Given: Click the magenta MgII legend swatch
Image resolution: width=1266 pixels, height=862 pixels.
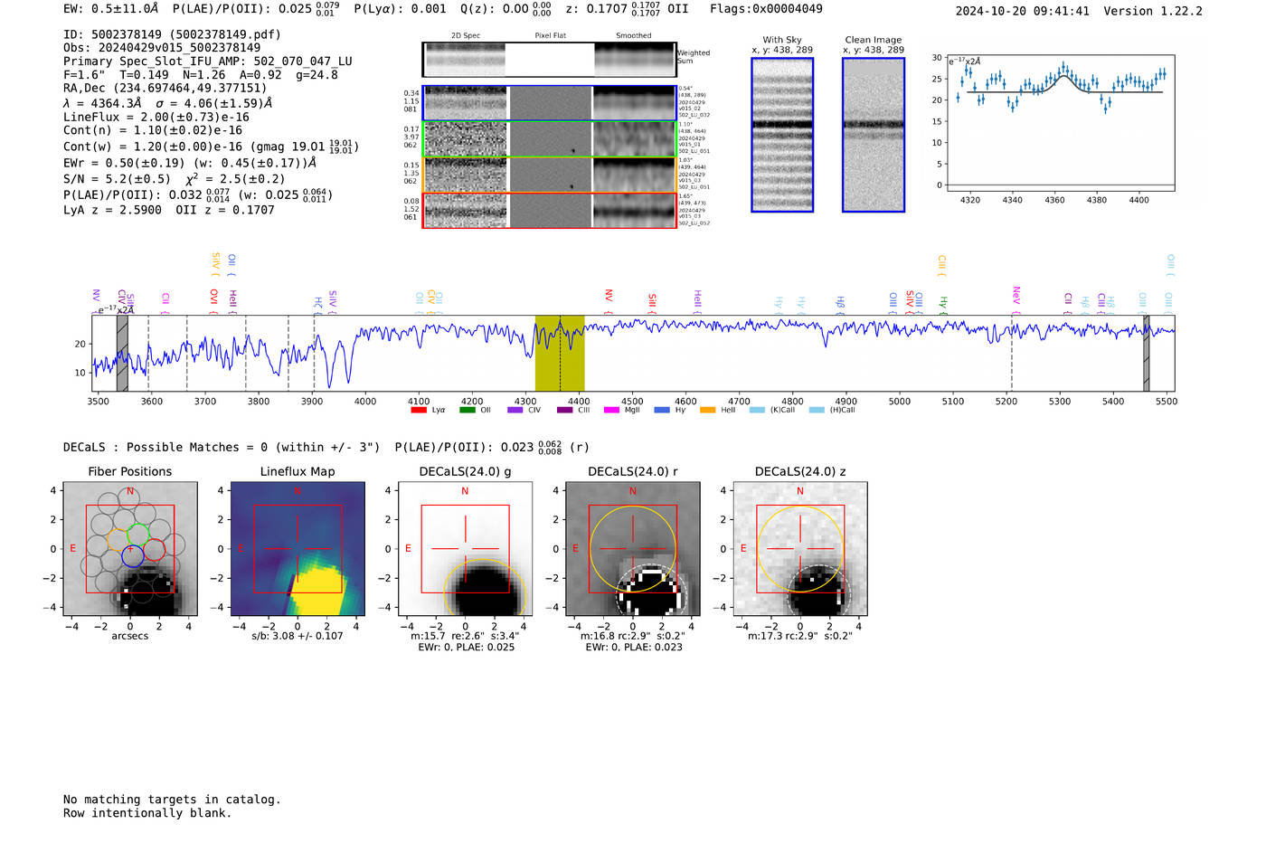Looking at the screenshot, I should point(611,410).
